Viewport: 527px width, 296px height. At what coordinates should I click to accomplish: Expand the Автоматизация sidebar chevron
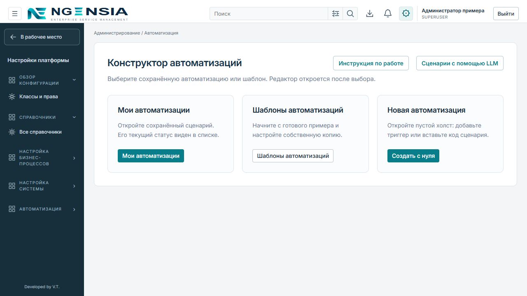pyautogui.click(x=74, y=209)
